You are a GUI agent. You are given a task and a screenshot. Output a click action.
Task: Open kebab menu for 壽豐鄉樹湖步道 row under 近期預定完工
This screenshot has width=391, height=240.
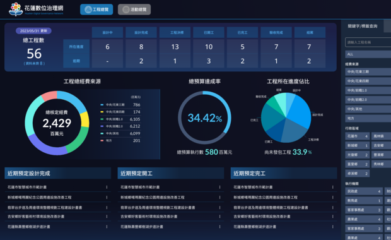[x=332, y=227]
